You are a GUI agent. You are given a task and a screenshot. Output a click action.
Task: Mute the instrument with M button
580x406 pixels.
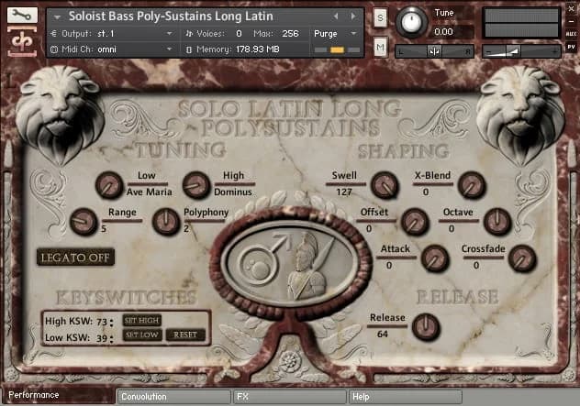click(380, 47)
